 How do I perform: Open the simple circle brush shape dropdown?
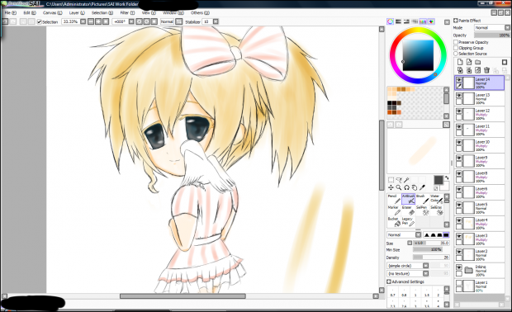[x=408, y=266]
